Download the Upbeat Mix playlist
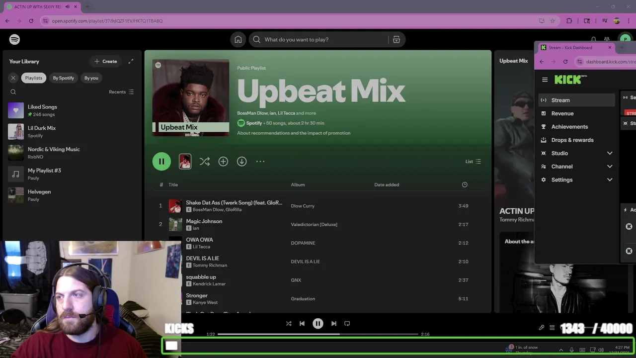The height and width of the screenshot is (358, 636). coord(241,161)
